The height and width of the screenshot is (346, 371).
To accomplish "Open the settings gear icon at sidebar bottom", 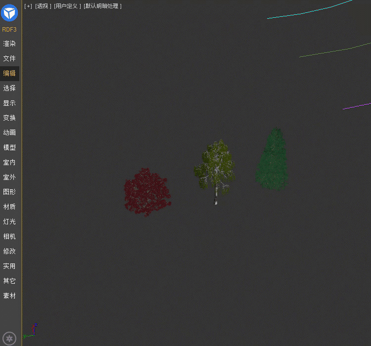I will tap(9, 339).
